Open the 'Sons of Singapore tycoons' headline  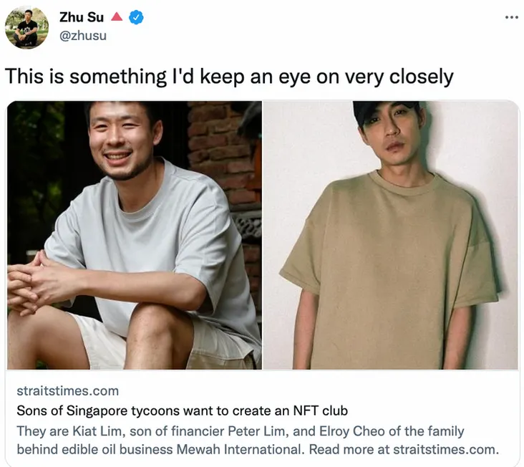click(x=182, y=410)
